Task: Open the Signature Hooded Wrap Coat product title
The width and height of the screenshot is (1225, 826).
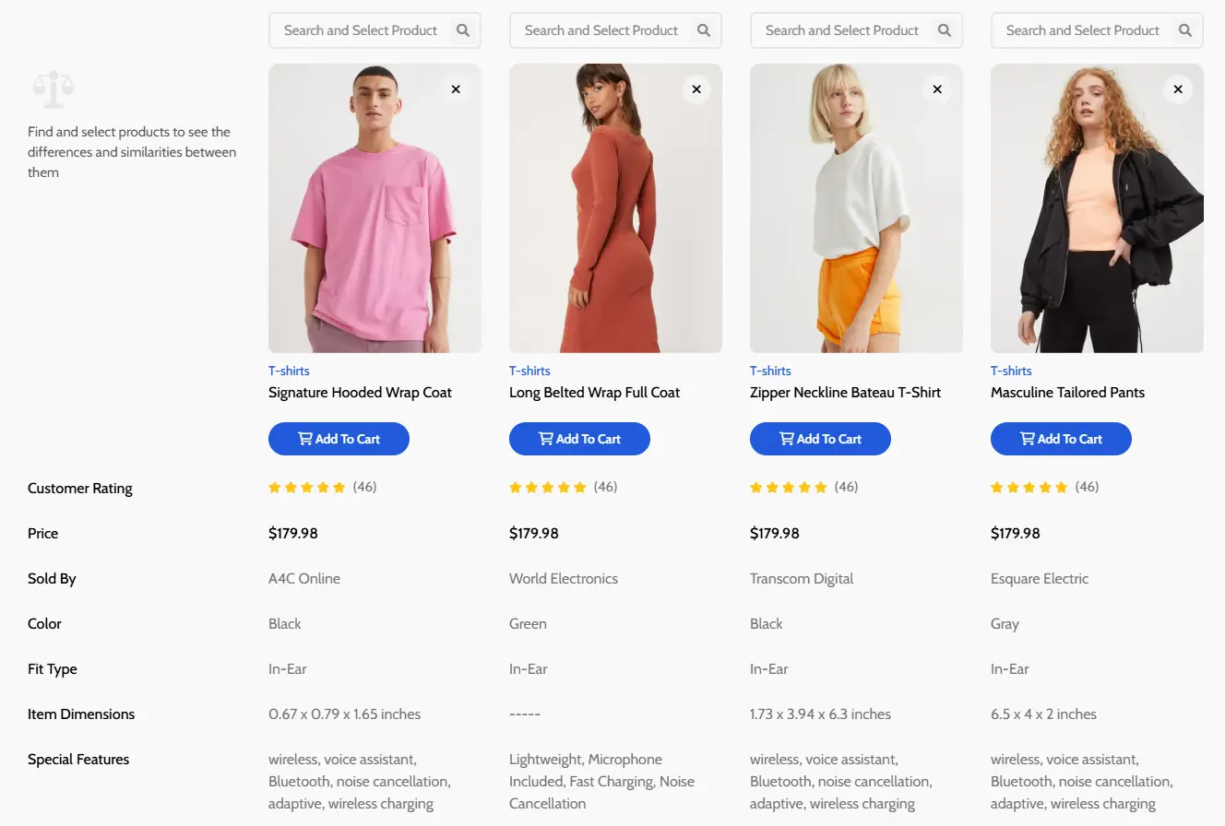Action: 360,393
